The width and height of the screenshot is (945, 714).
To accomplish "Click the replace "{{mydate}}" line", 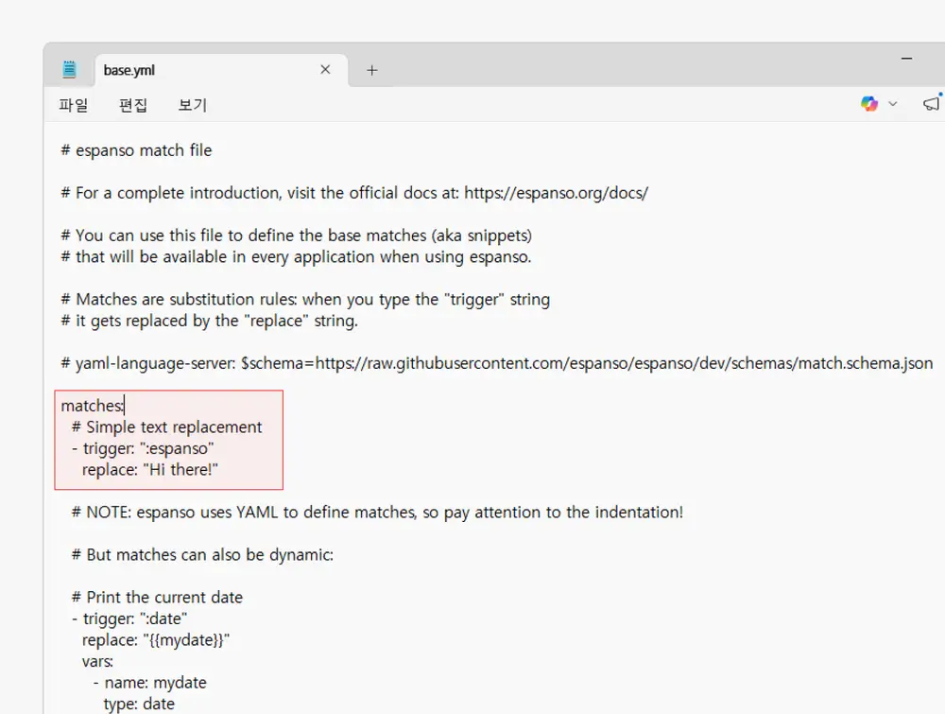I will 156,640.
